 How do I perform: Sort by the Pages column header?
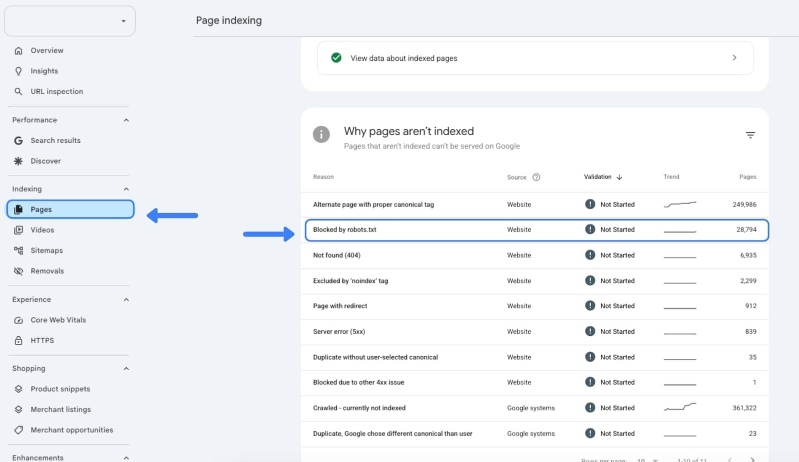click(x=748, y=177)
